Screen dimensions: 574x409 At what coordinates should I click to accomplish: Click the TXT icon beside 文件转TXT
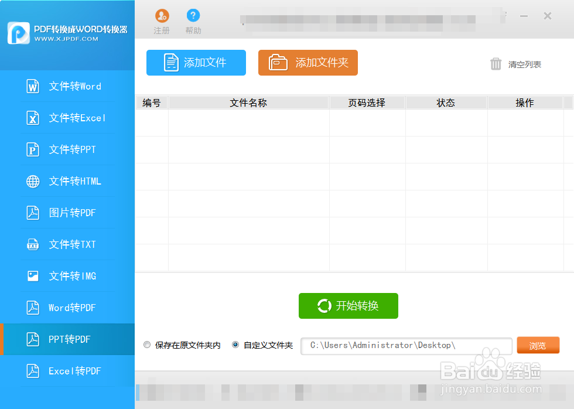point(33,244)
